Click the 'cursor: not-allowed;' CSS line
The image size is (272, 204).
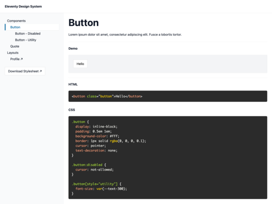pos(94,170)
